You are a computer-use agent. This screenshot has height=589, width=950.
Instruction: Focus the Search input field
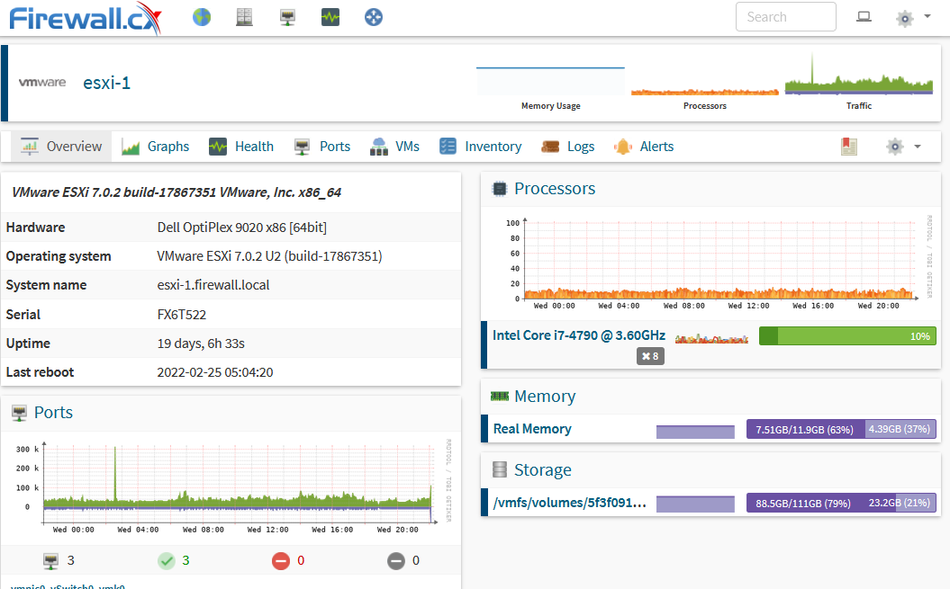point(786,17)
